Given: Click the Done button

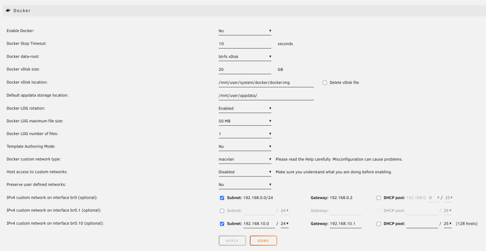Looking at the screenshot, I should [x=263, y=241].
